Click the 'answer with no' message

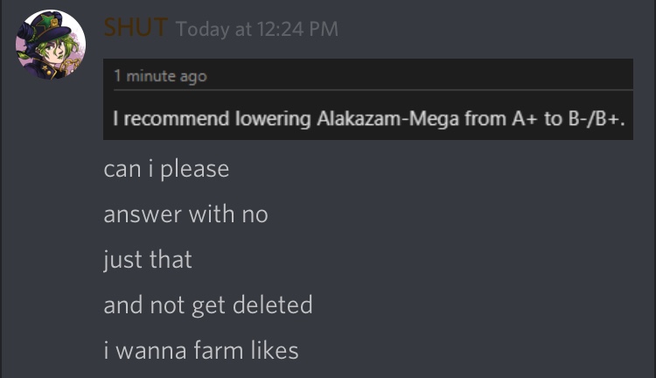coord(185,213)
